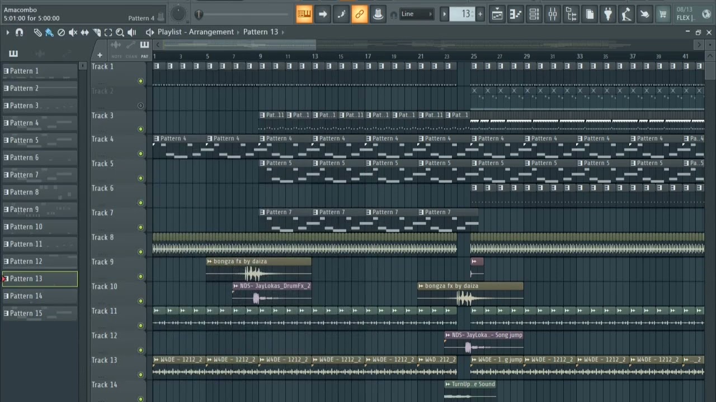Open NDS- JayLokas_DrumFx_2 clip menu
Screen dimensions: 716x402
tap(236, 286)
